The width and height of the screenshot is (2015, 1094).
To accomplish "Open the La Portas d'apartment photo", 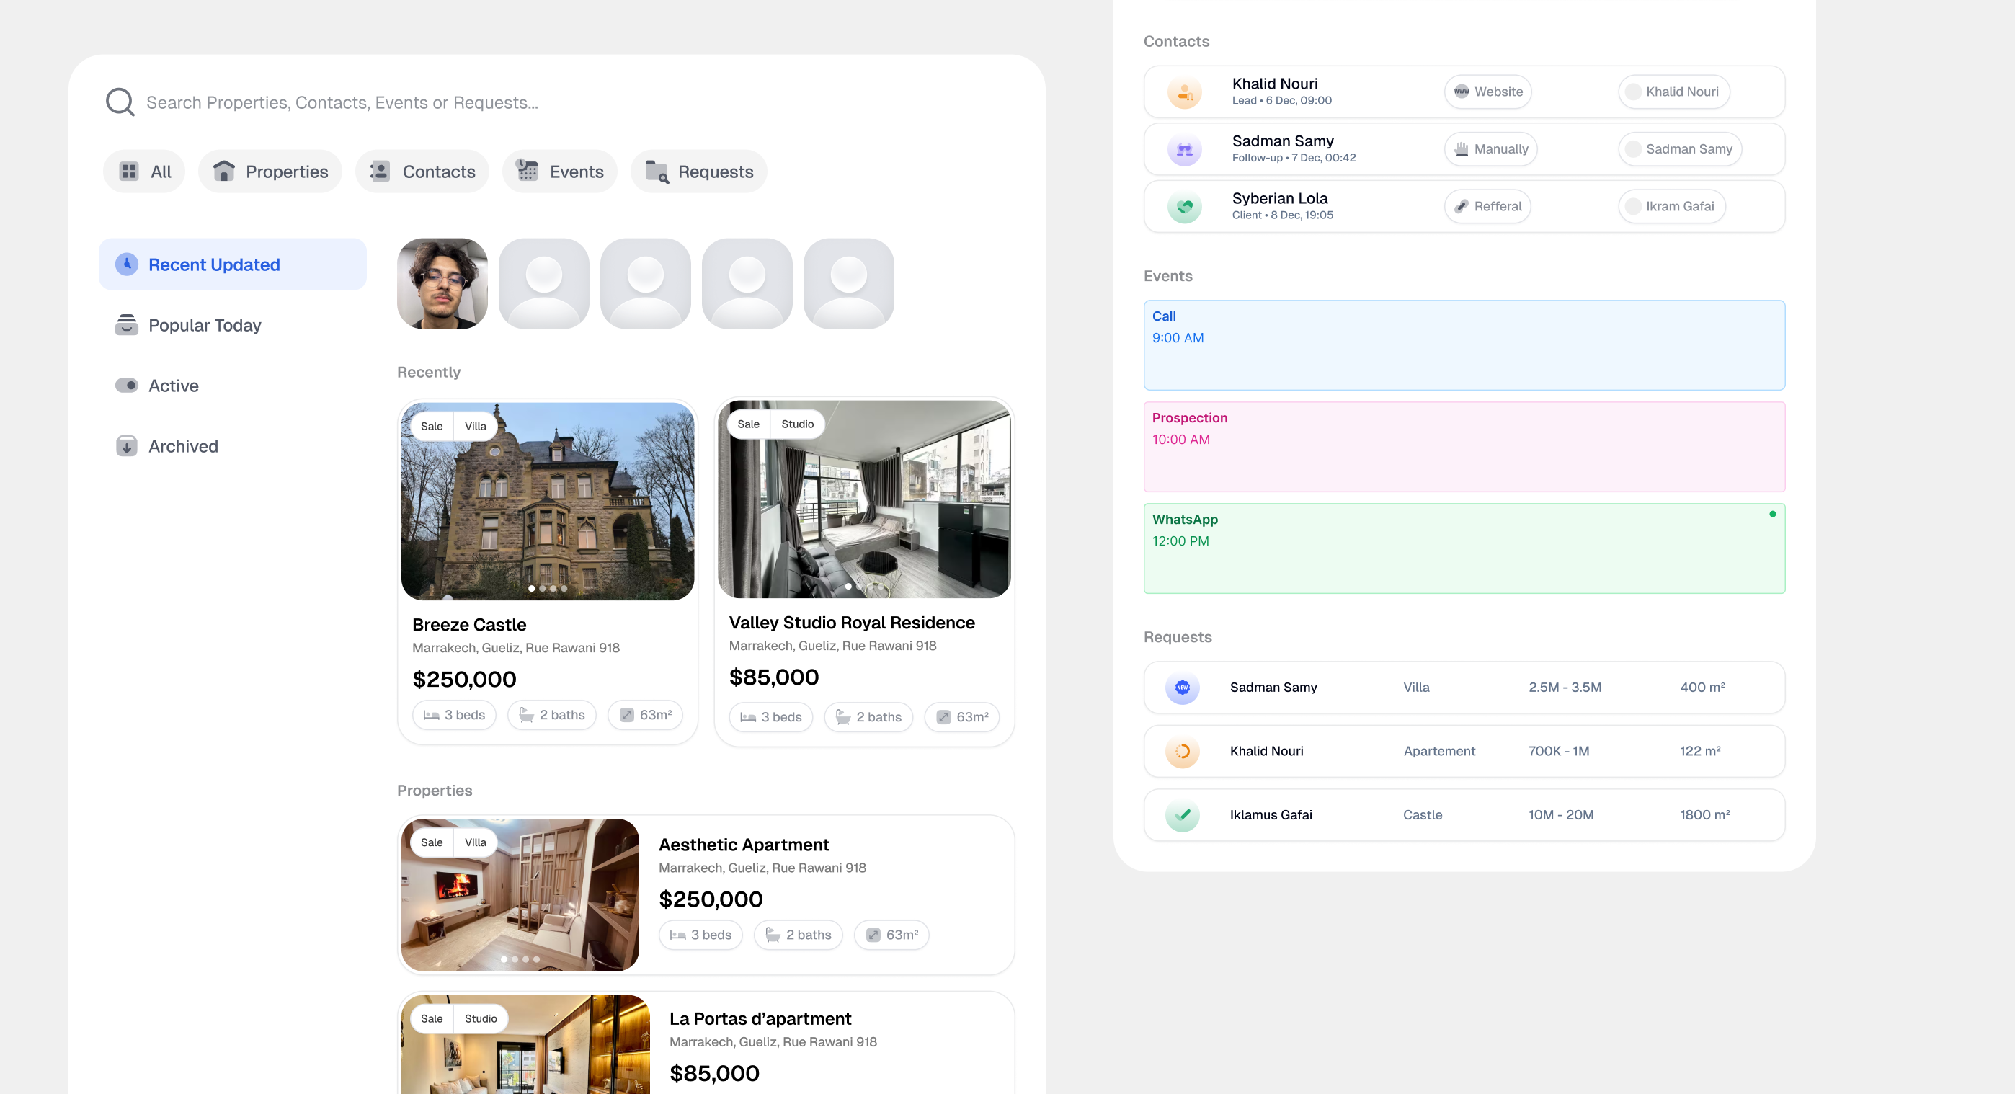I will pyautogui.click(x=525, y=1044).
